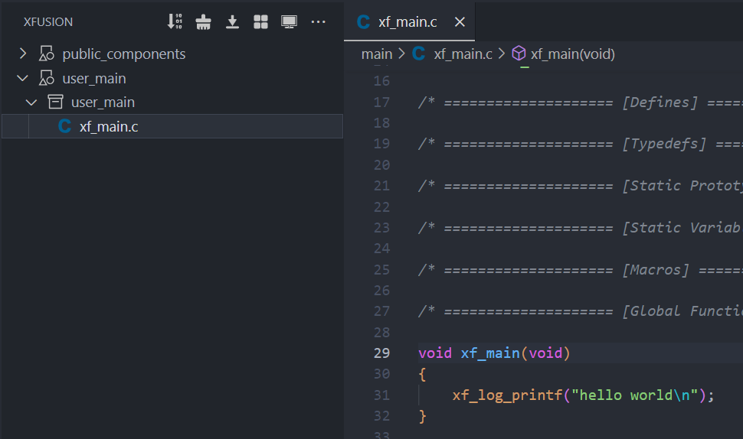Collapse the top-level user_main node
Image resolution: width=743 pixels, height=439 pixels.
click(23, 78)
